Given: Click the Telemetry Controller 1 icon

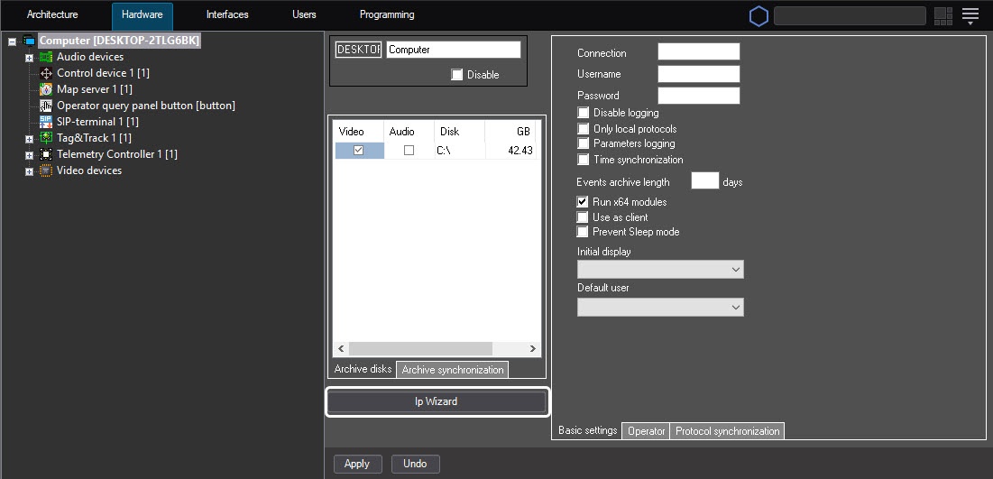Looking at the screenshot, I should tap(46, 154).
